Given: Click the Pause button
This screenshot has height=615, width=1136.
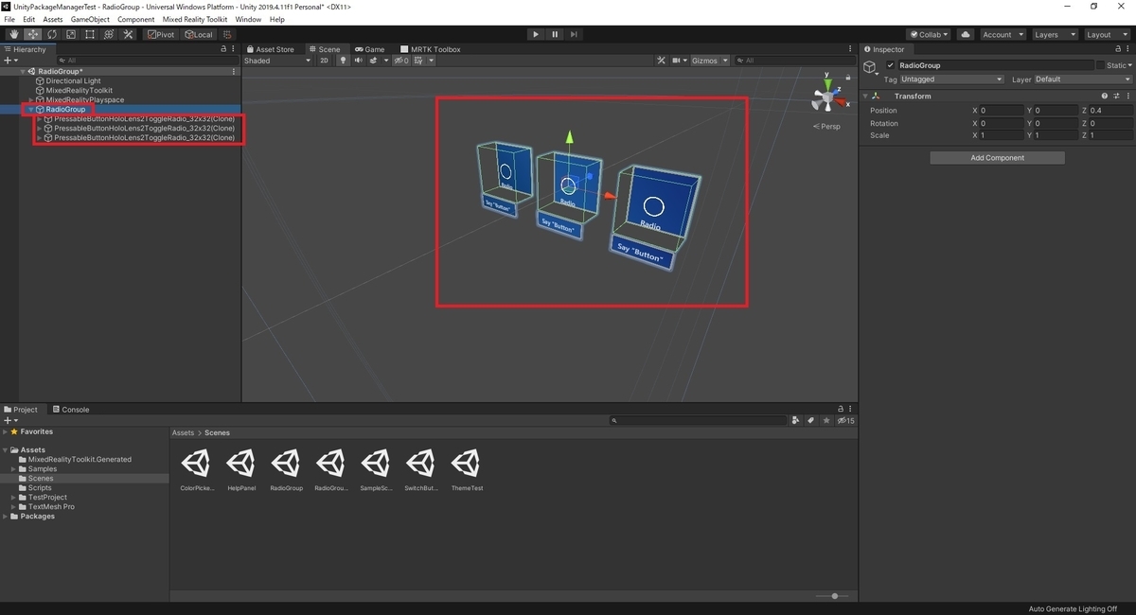Looking at the screenshot, I should [x=555, y=34].
